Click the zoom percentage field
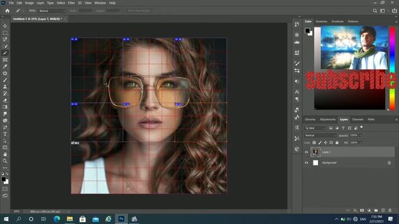The image size is (399, 224). [17, 212]
